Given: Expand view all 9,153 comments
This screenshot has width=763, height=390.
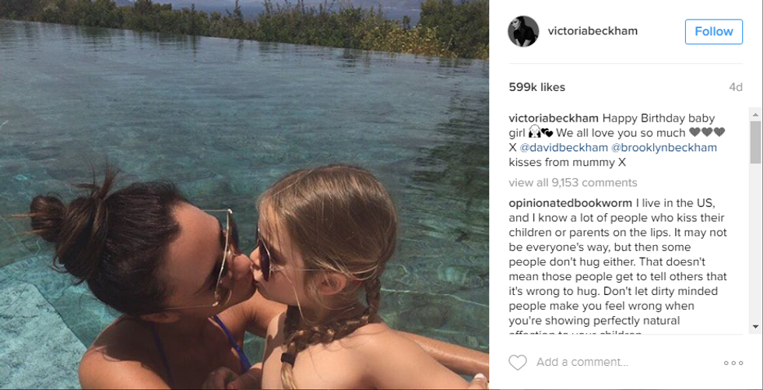Looking at the screenshot, I should 573,183.
